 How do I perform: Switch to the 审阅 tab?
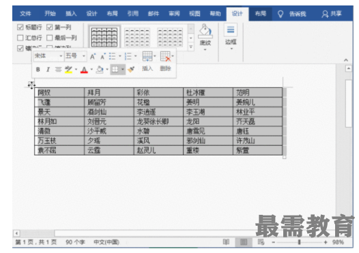click(x=174, y=14)
